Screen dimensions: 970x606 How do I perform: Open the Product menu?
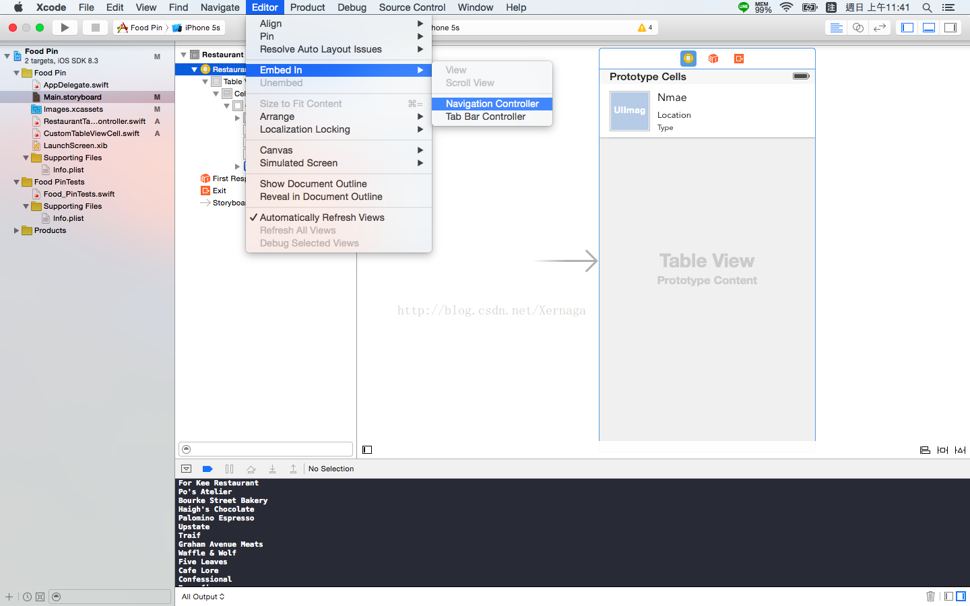click(307, 7)
